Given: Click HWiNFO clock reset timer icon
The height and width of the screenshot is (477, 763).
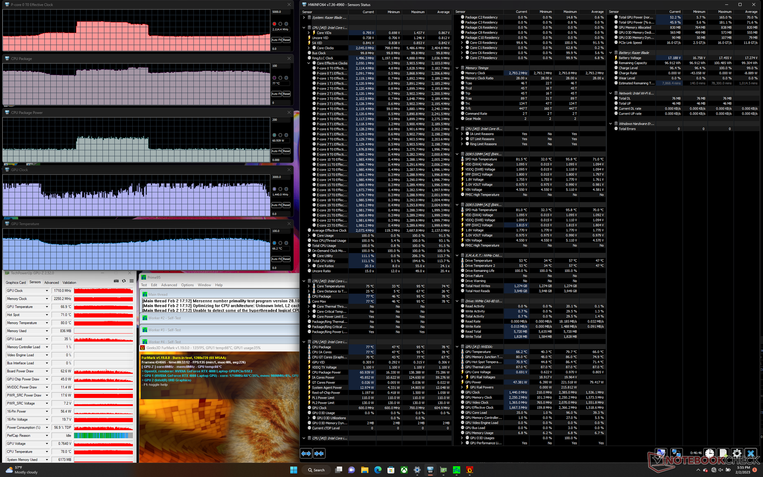Looking at the screenshot, I should coord(710,453).
